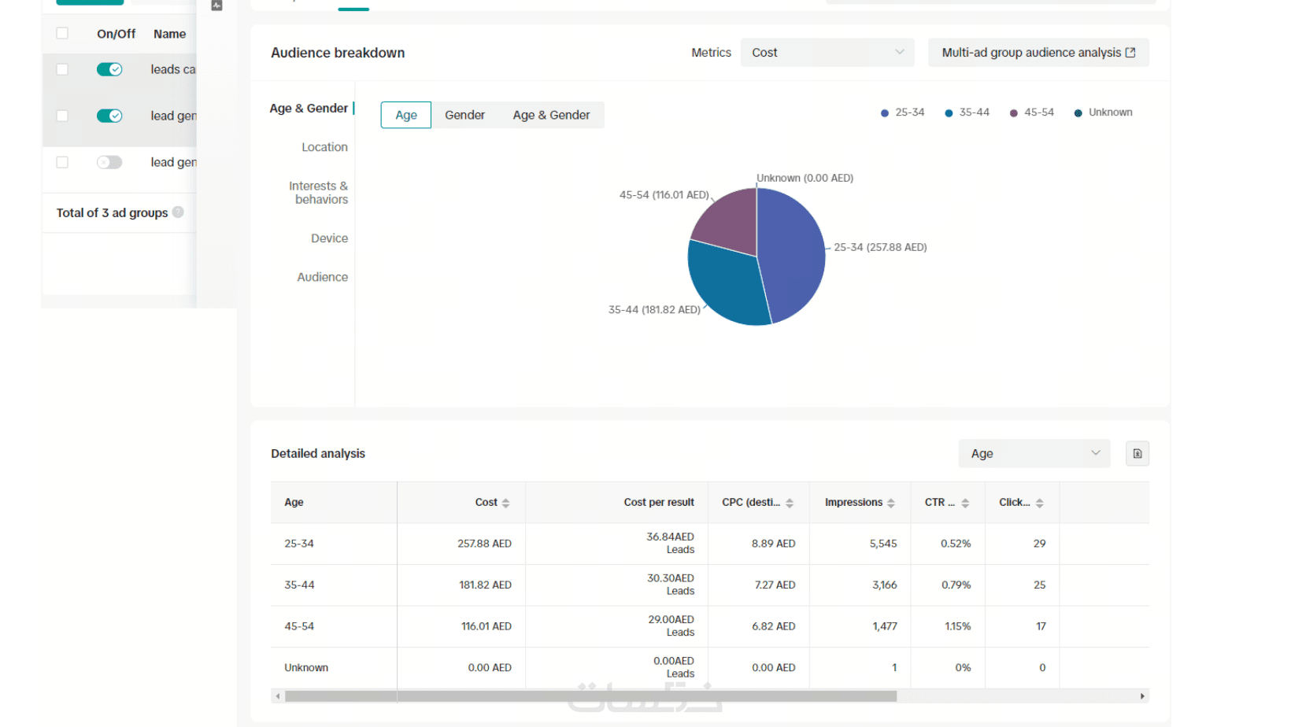1291x727 pixels.
Task: Click the 'Total of 3 ad groups' text
Action: (x=112, y=212)
